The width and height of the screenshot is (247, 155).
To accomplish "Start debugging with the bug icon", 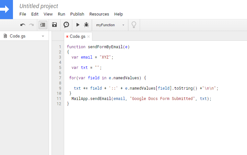I will pyautogui.click(x=86, y=25).
